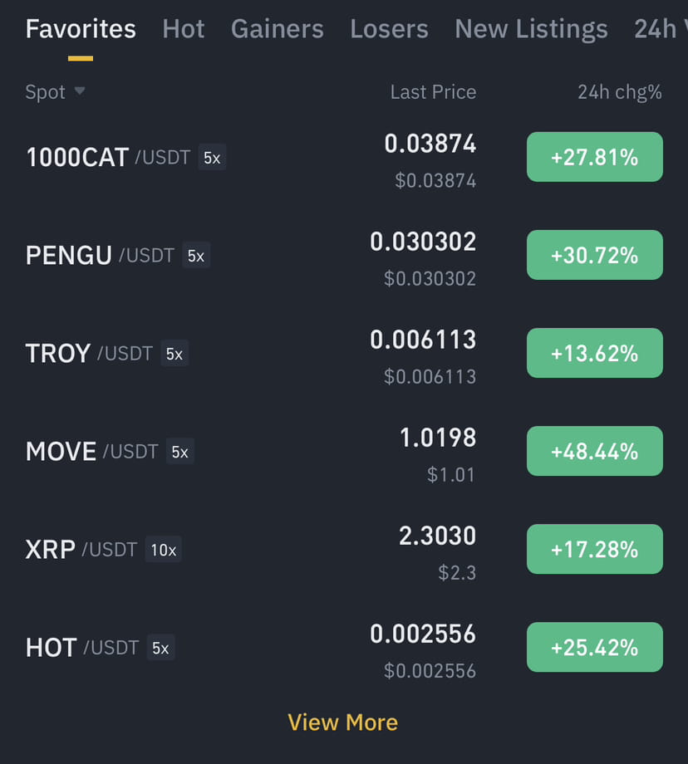Tap the XRP 10x leverage badge
688x764 pixels.
coord(164,550)
